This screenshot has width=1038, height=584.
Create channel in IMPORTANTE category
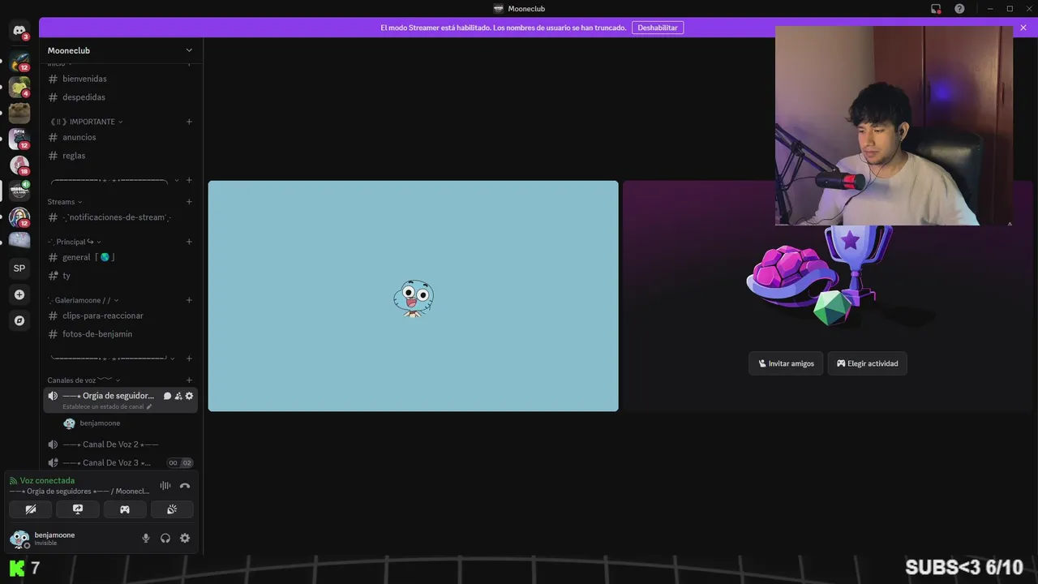tap(189, 122)
